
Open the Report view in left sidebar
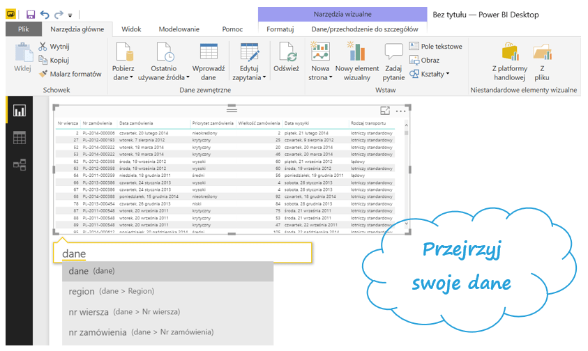point(20,110)
